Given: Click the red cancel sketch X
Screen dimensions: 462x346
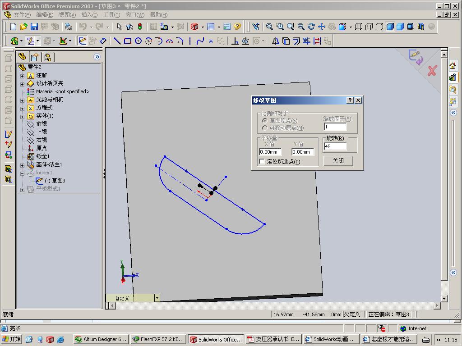Looking at the screenshot, I should click(432, 71).
